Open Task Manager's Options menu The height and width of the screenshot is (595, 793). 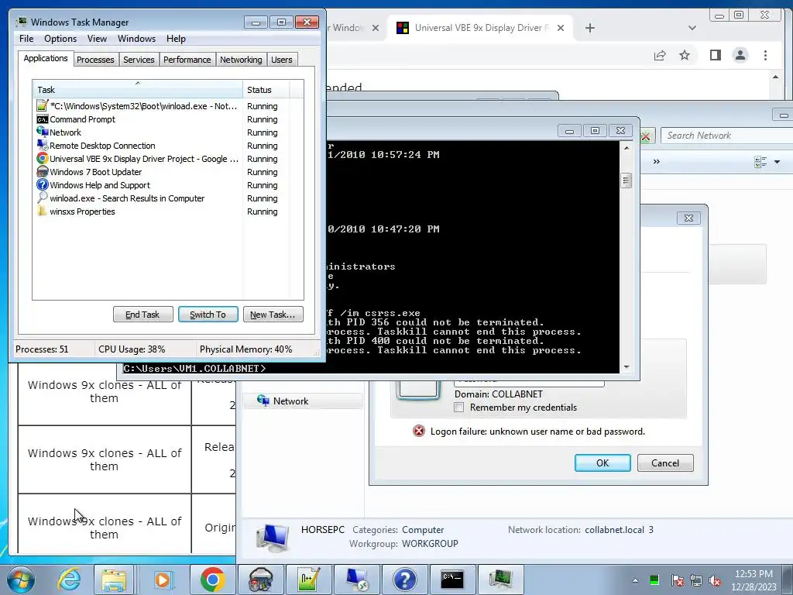coord(60,39)
